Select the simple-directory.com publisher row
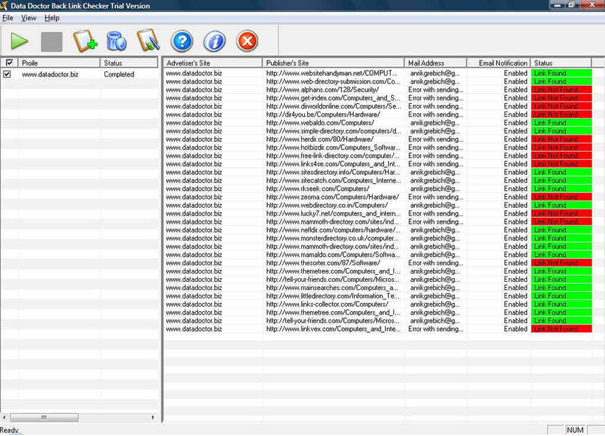 tap(378, 131)
